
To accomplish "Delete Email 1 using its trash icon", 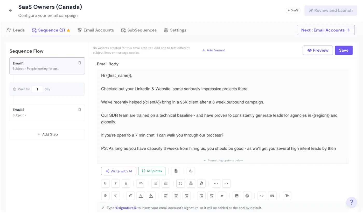I will point(80,63).
